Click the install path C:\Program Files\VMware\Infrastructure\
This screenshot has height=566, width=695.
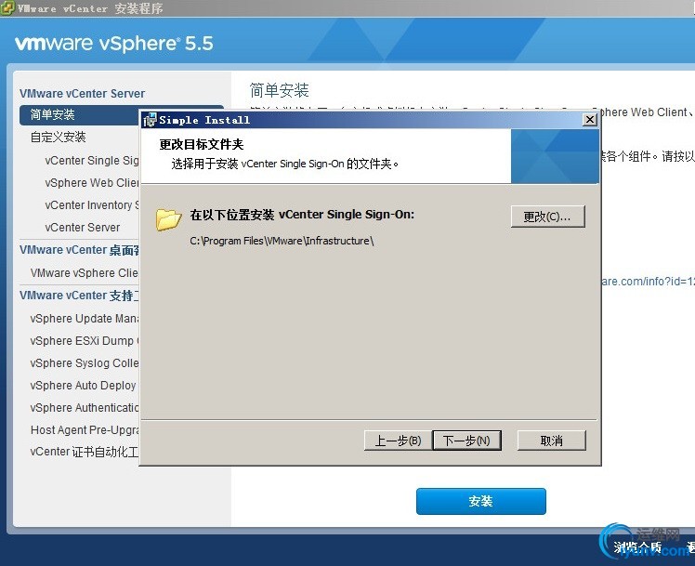pyautogui.click(x=282, y=241)
